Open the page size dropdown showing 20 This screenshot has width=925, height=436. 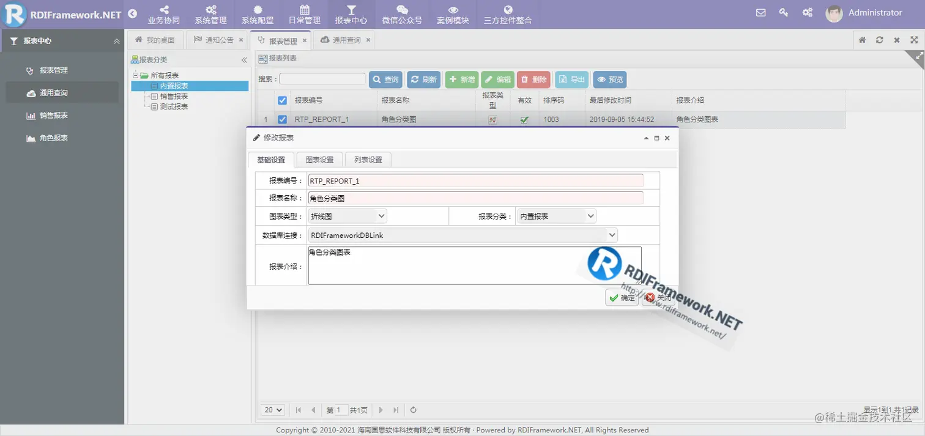pos(272,410)
